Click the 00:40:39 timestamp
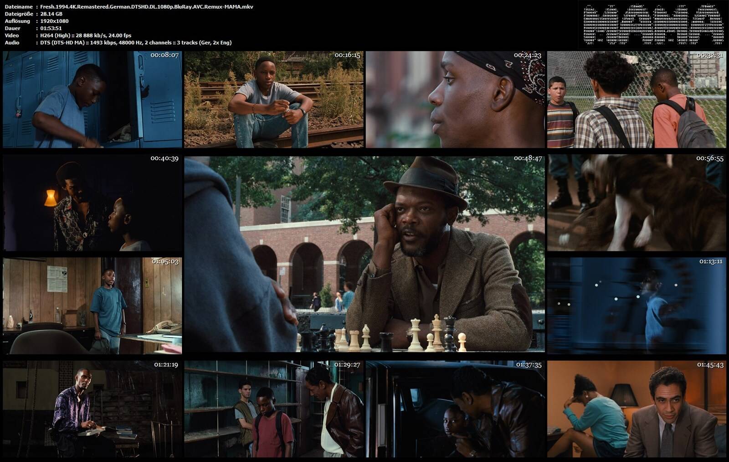The image size is (729, 462). [x=164, y=158]
